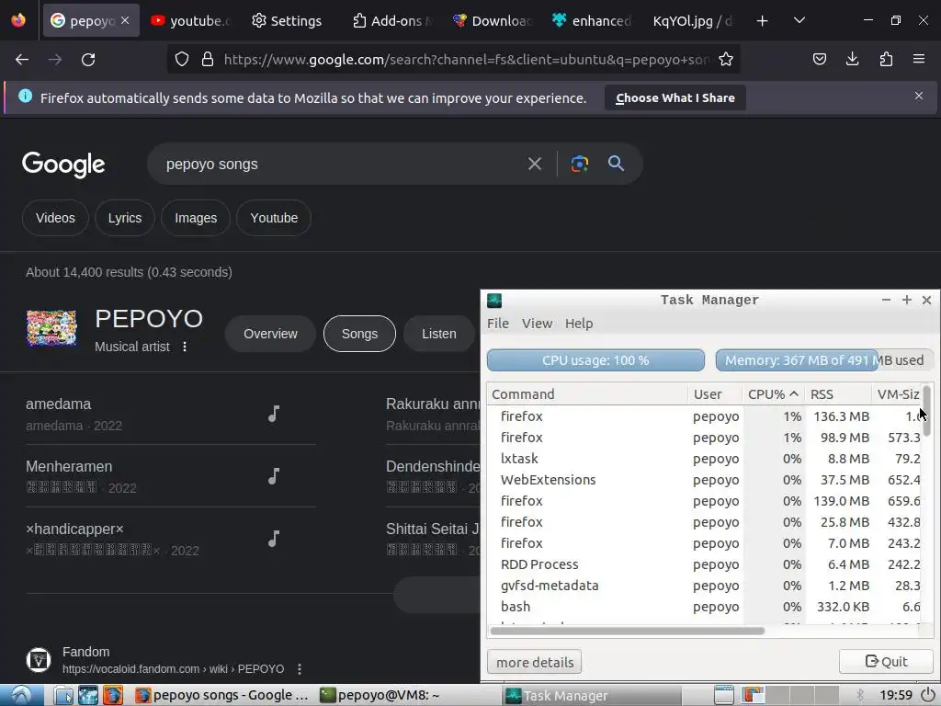Open the Task Manager File menu

pyautogui.click(x=498, y=324)
